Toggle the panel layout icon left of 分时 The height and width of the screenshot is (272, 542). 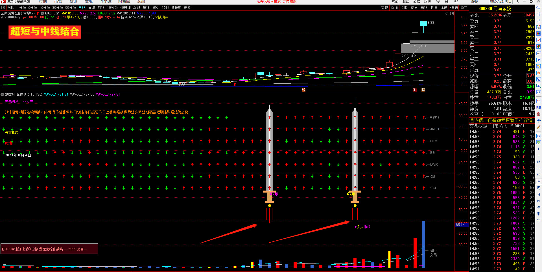click(x=3, y=8)
